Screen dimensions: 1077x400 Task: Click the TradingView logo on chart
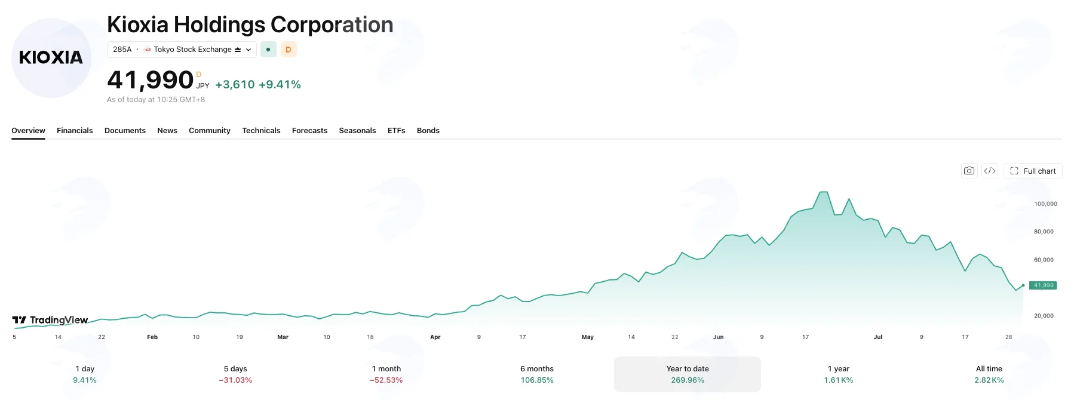(x=50, y=320)
